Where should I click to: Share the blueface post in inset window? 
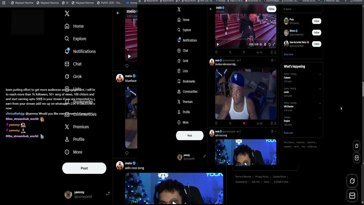(x=275, y=123)
